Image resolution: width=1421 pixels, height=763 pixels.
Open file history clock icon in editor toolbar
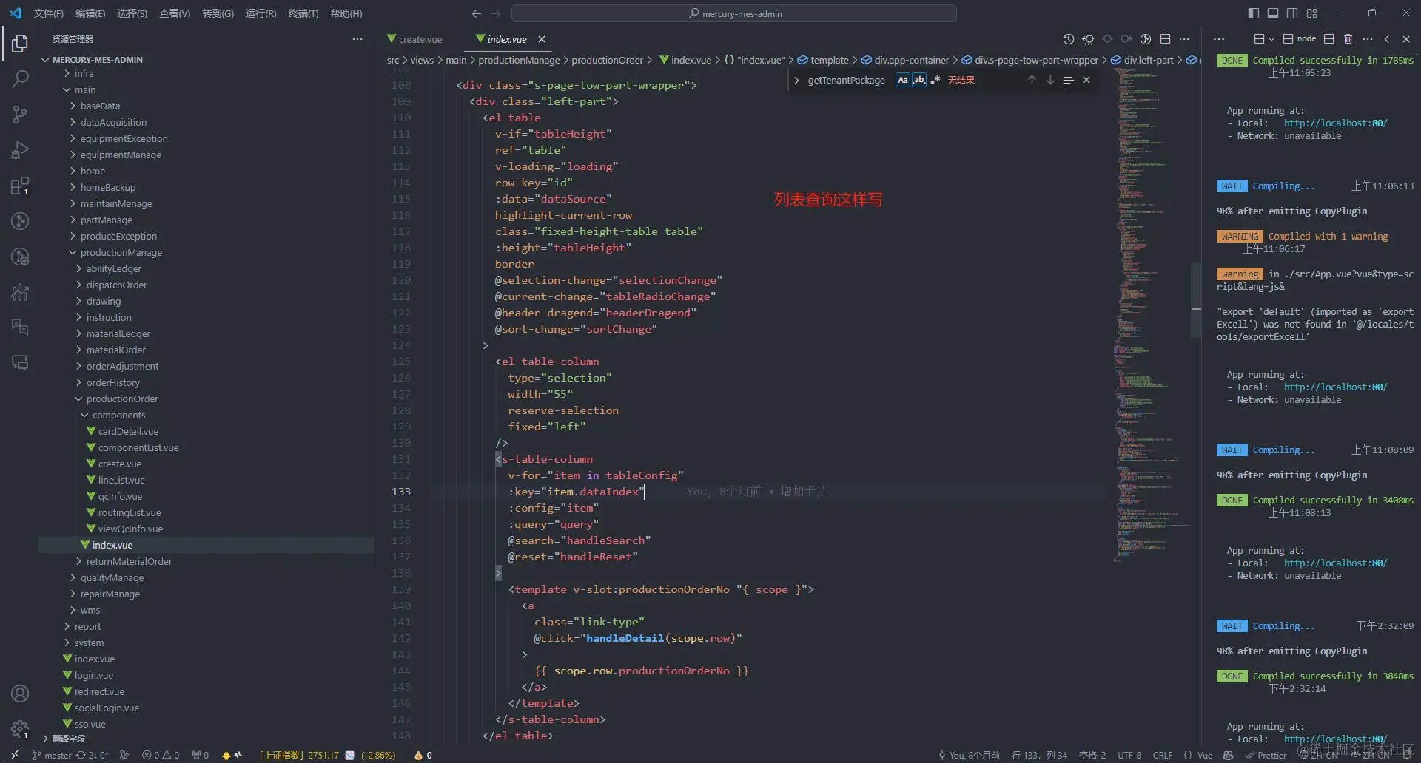point(1068,39)
